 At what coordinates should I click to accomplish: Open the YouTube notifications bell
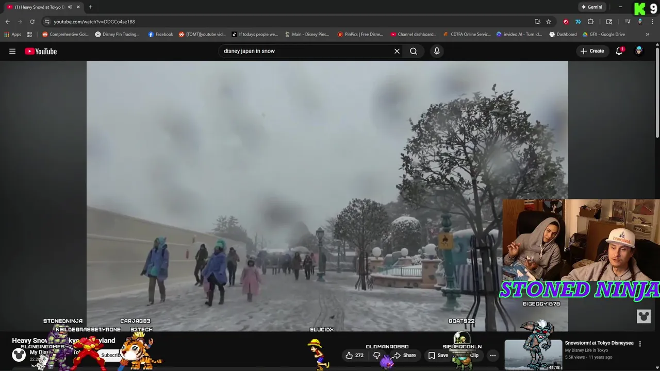[x=619, y=51]
